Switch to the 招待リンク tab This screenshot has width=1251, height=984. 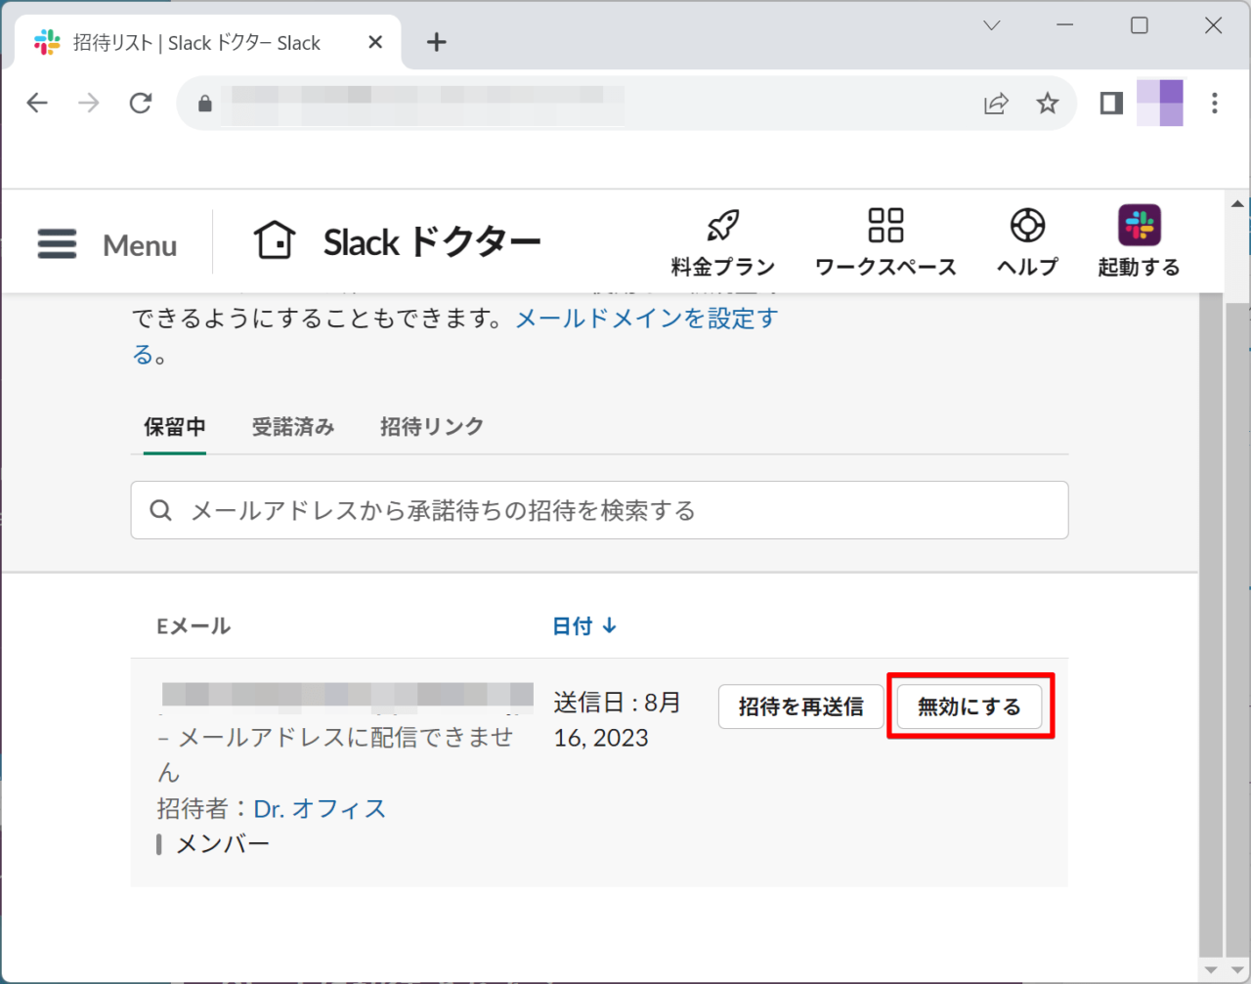(x=432, y=427)
